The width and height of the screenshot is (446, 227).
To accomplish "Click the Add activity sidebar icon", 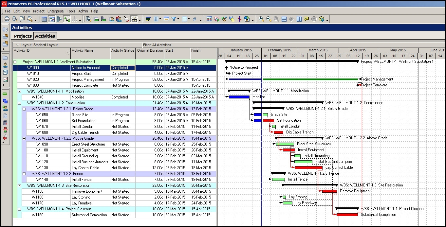I will coord(5,29).
